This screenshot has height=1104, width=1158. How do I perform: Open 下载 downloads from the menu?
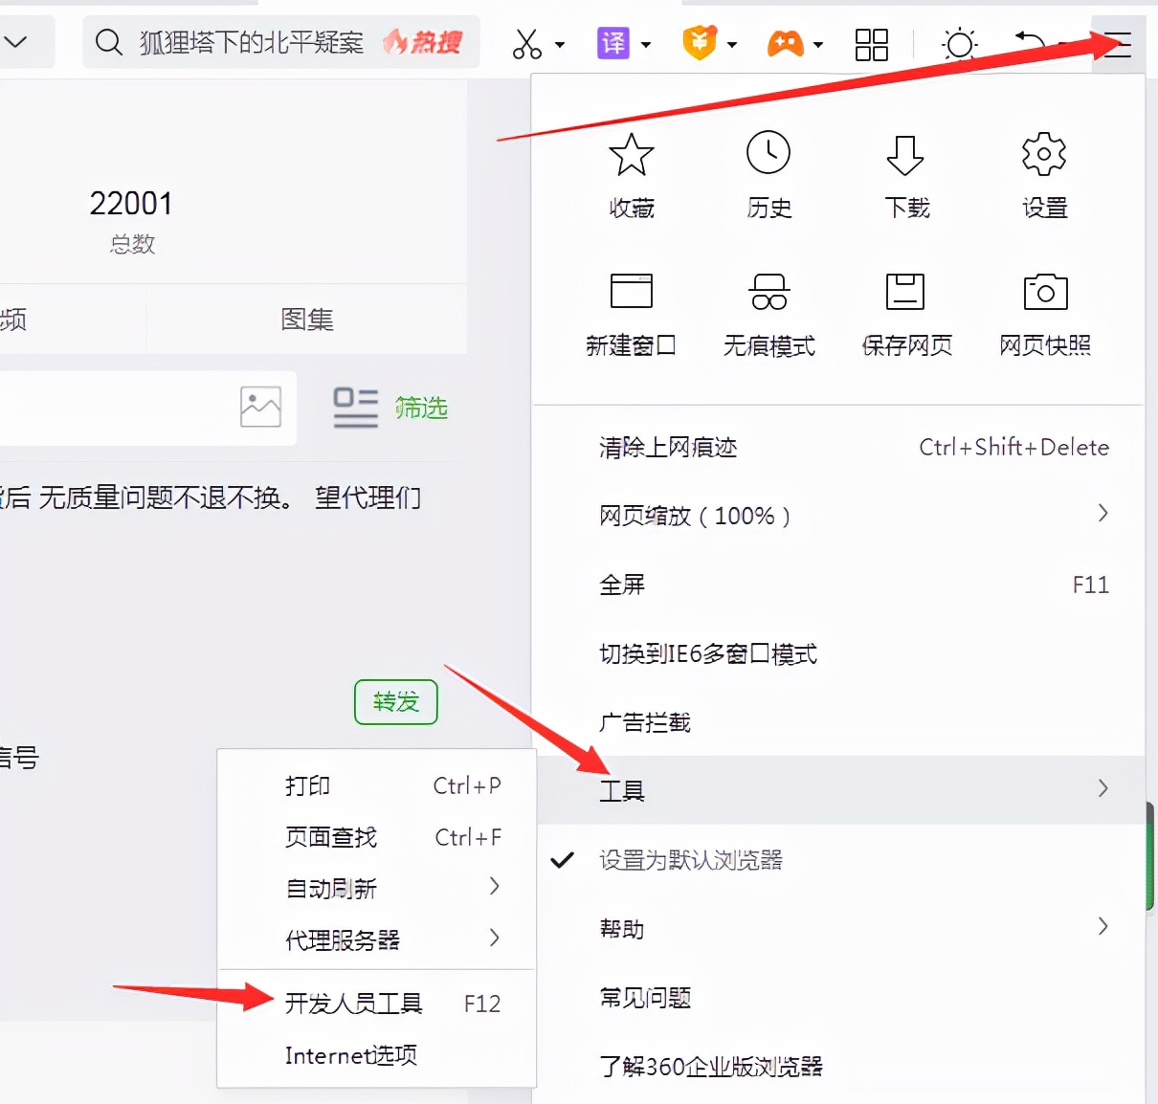[905, 175]
